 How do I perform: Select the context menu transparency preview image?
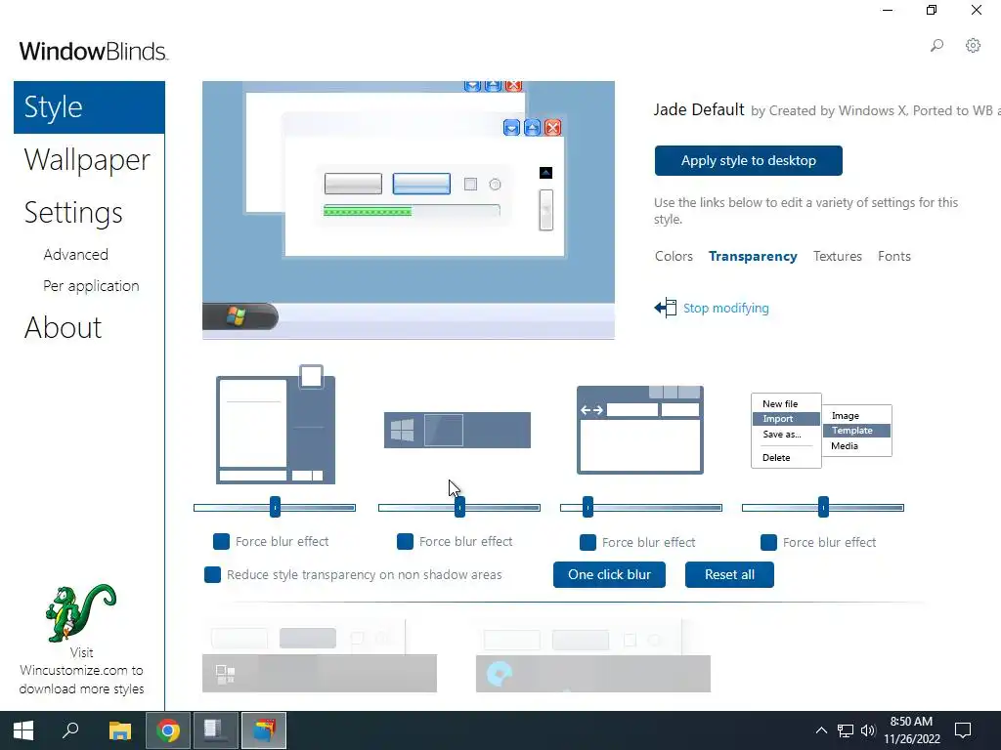pyautogui.click(x=821, y=431)
